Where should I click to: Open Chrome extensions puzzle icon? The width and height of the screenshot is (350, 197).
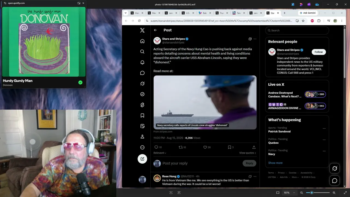click(x=319, y=21)
